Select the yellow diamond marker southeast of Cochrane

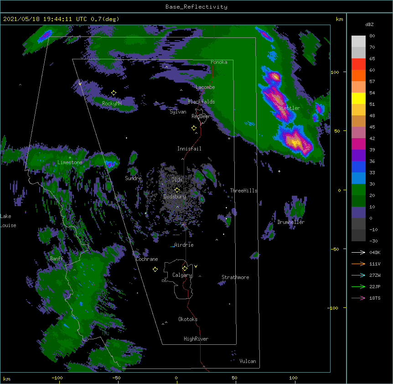point(155,270)
